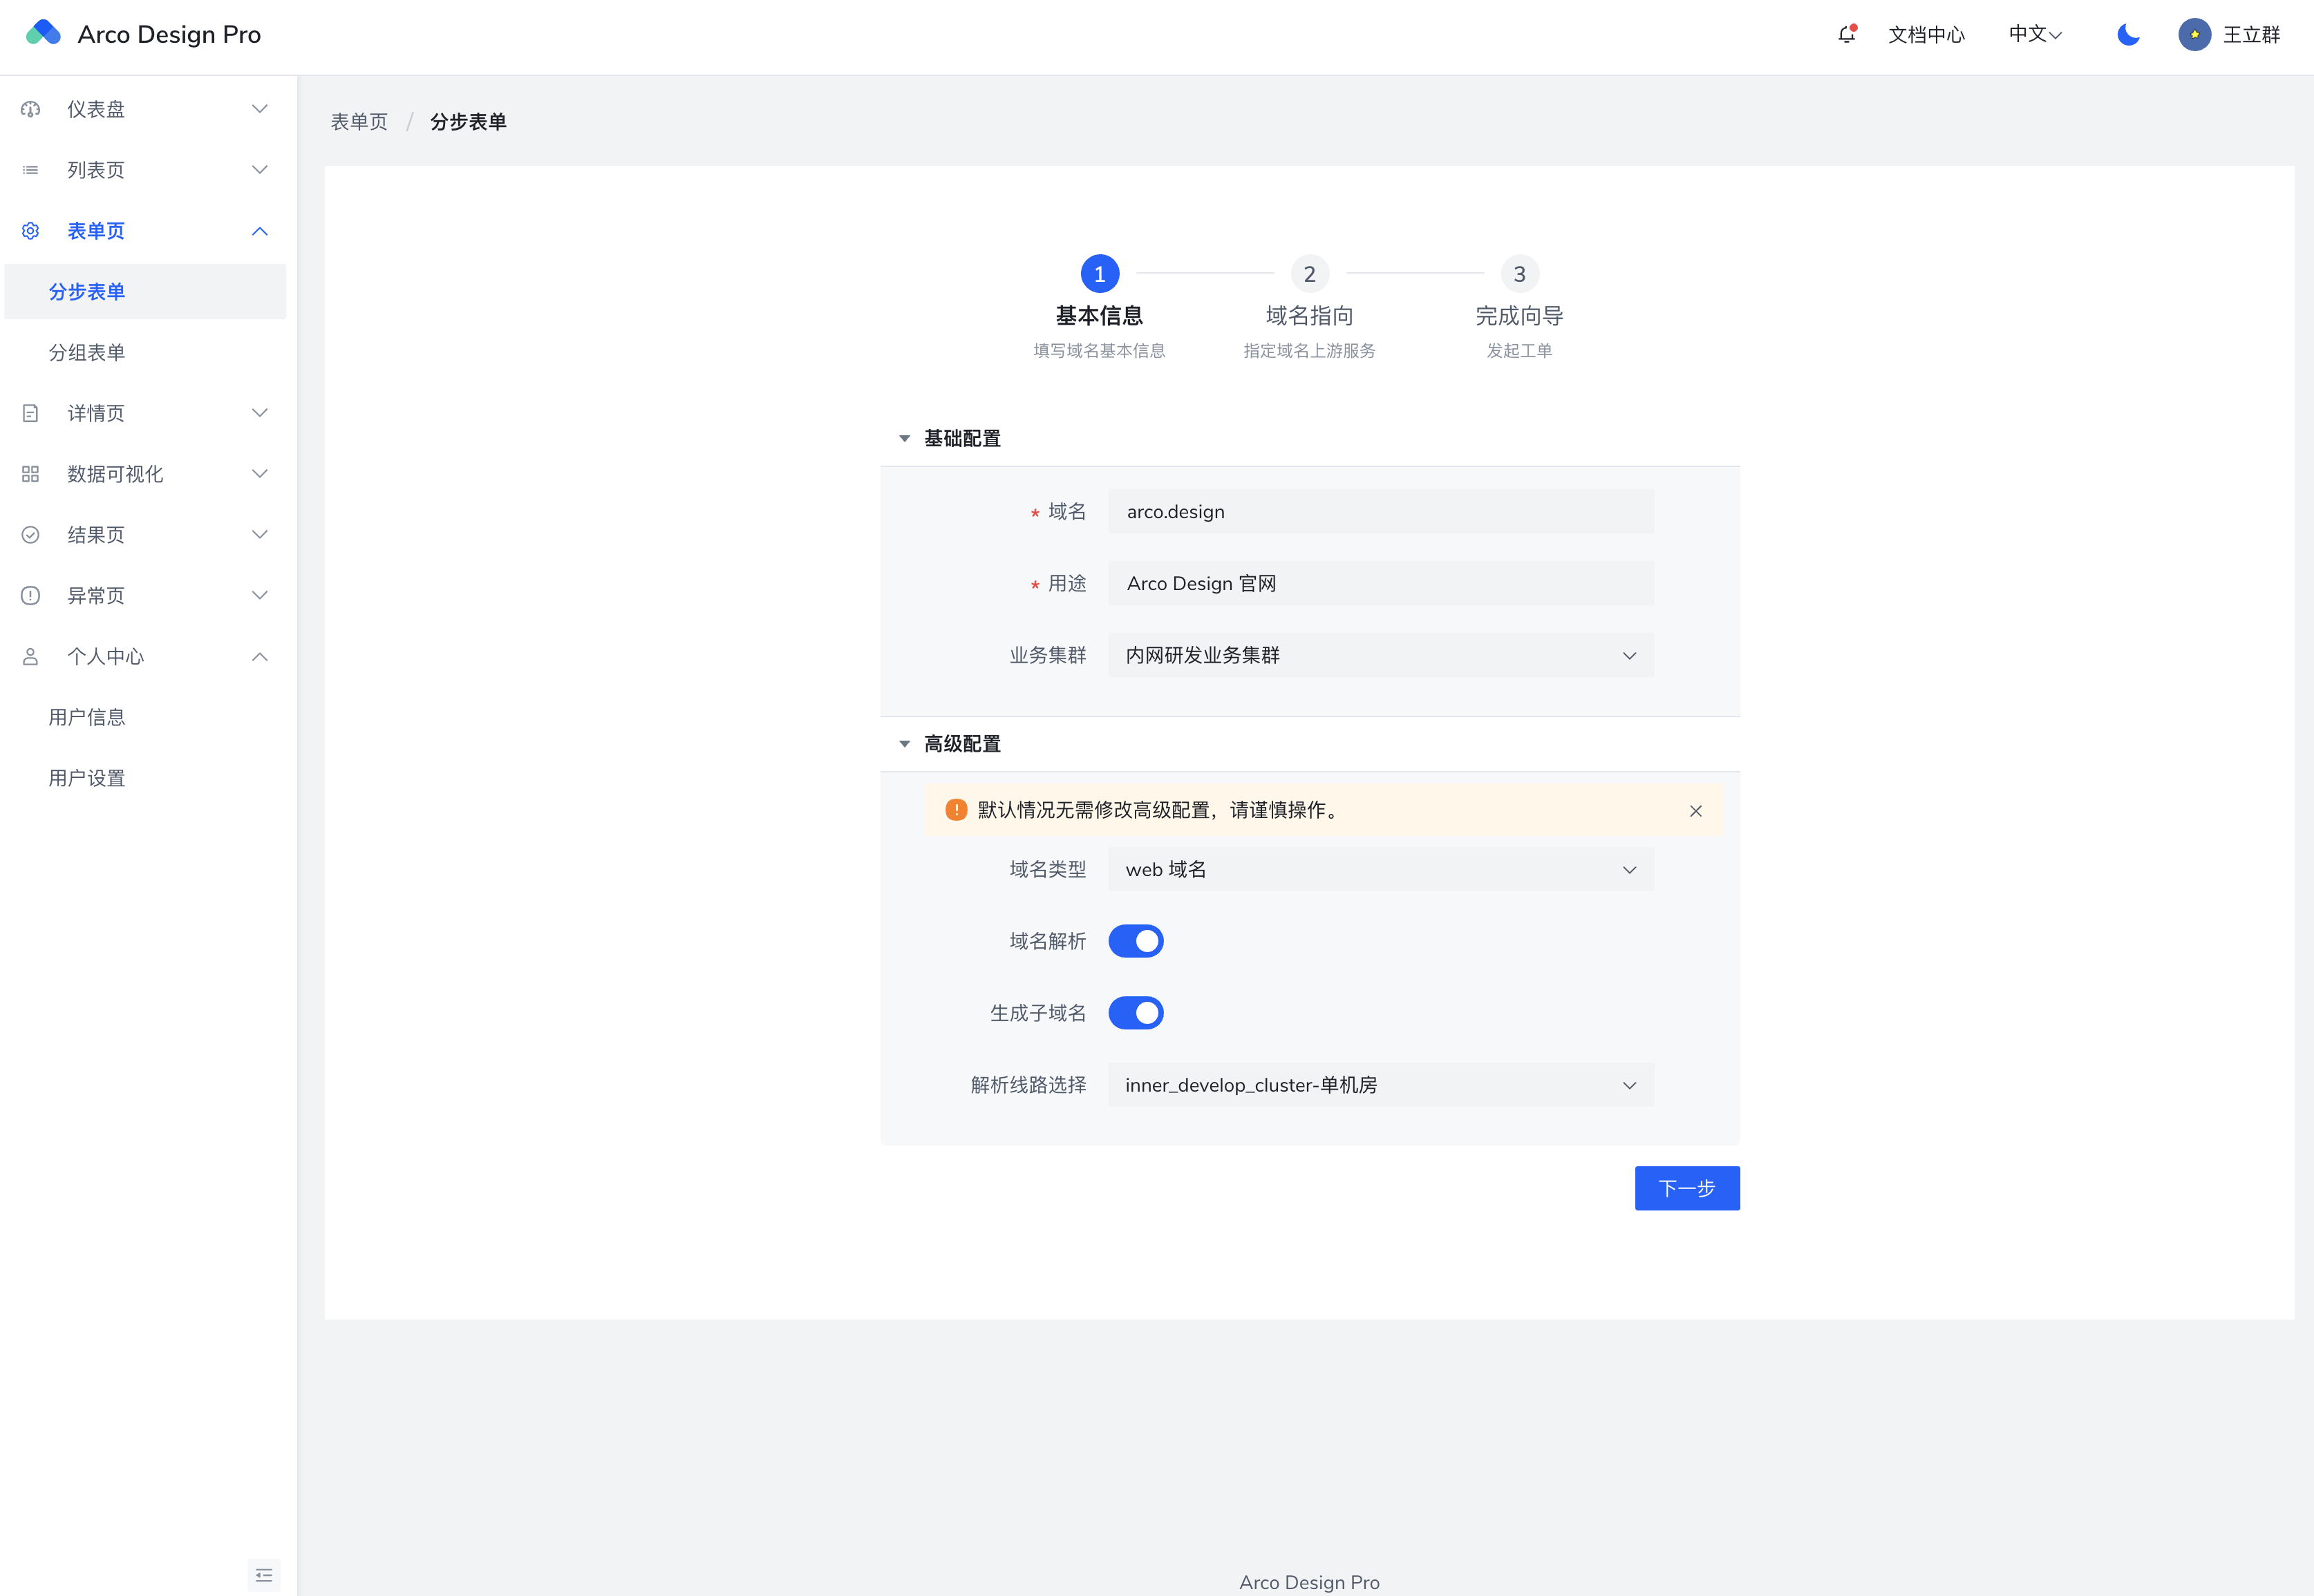Toggle the 生成子域名 switch
2314x1596 pixels.
1136,1013
